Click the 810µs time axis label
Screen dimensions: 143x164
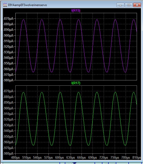coord(137,157)
